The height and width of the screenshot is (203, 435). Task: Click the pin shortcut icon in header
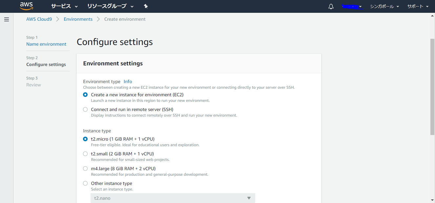point(146,6)
